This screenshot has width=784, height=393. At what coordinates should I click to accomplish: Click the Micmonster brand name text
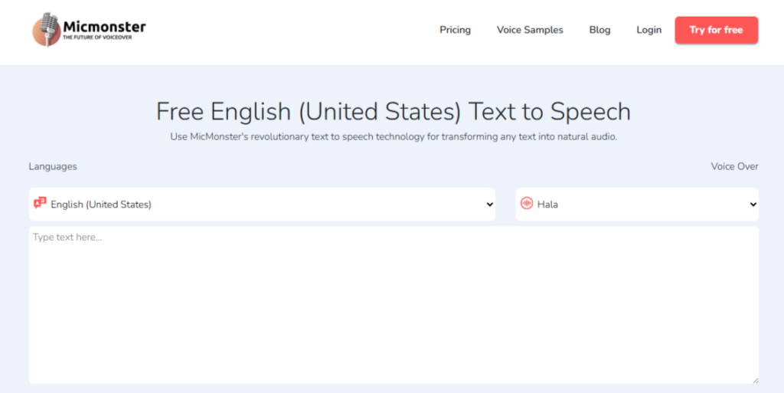click(x=104, y=27)
